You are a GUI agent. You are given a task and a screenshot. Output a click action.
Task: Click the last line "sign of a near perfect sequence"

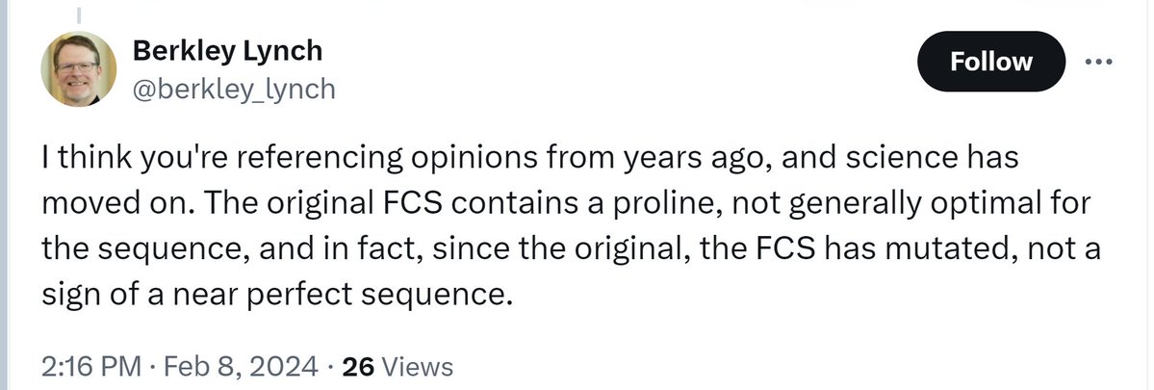pyautogui.click(x=272, y=293)
